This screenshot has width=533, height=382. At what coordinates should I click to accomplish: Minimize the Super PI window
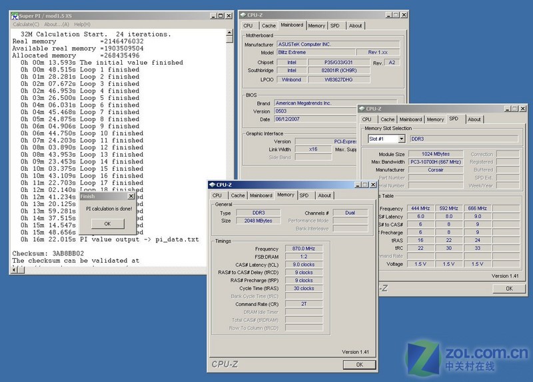click(213, 16)
